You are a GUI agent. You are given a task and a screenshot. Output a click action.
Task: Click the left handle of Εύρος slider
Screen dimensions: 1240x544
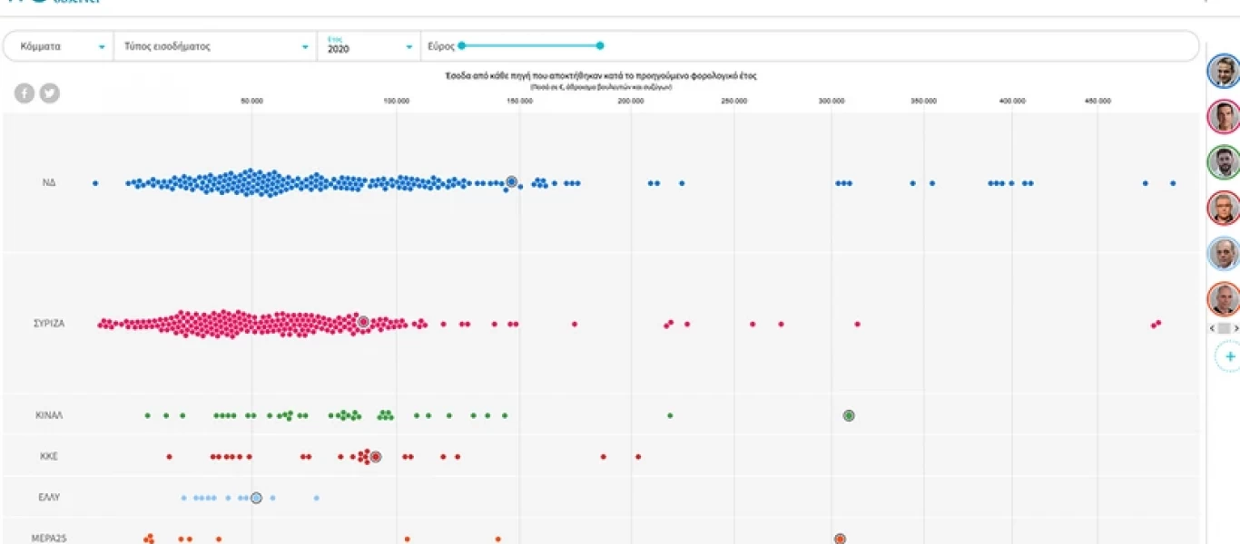461,45
